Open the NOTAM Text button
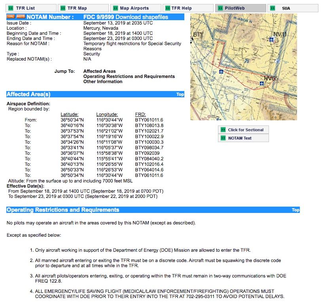Viewport: 322px width, 302px height. [x=240, y=138]
